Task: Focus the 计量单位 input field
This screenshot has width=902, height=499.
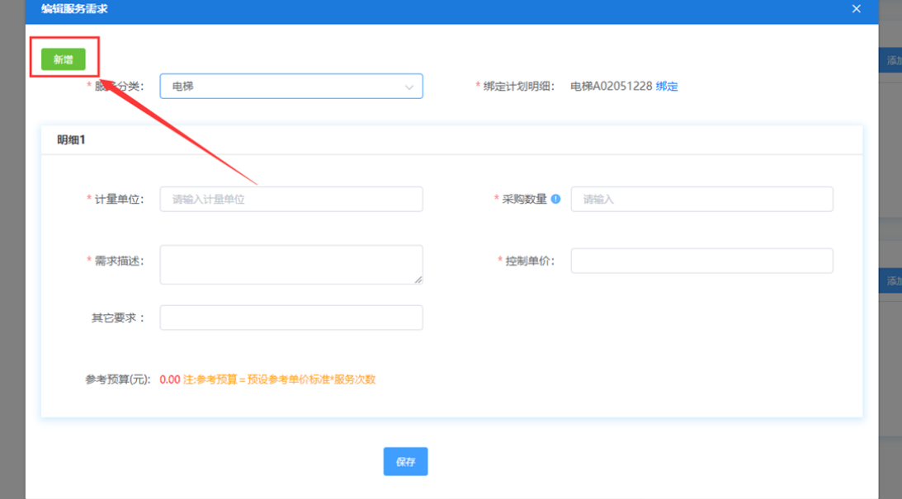Action: [290, 199]
